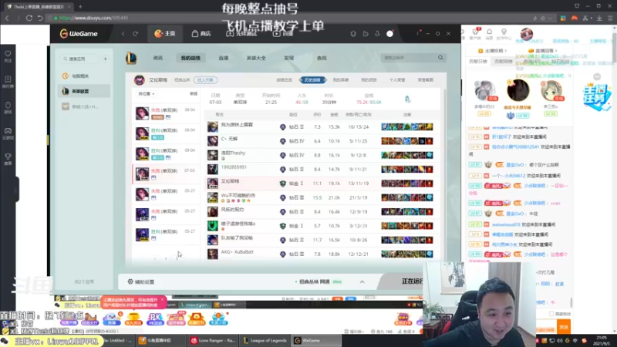Open the 排位赛 match type dropdown
Image resolution: width=617 pixels, height=347 pixels.
[x=147, y=94]
